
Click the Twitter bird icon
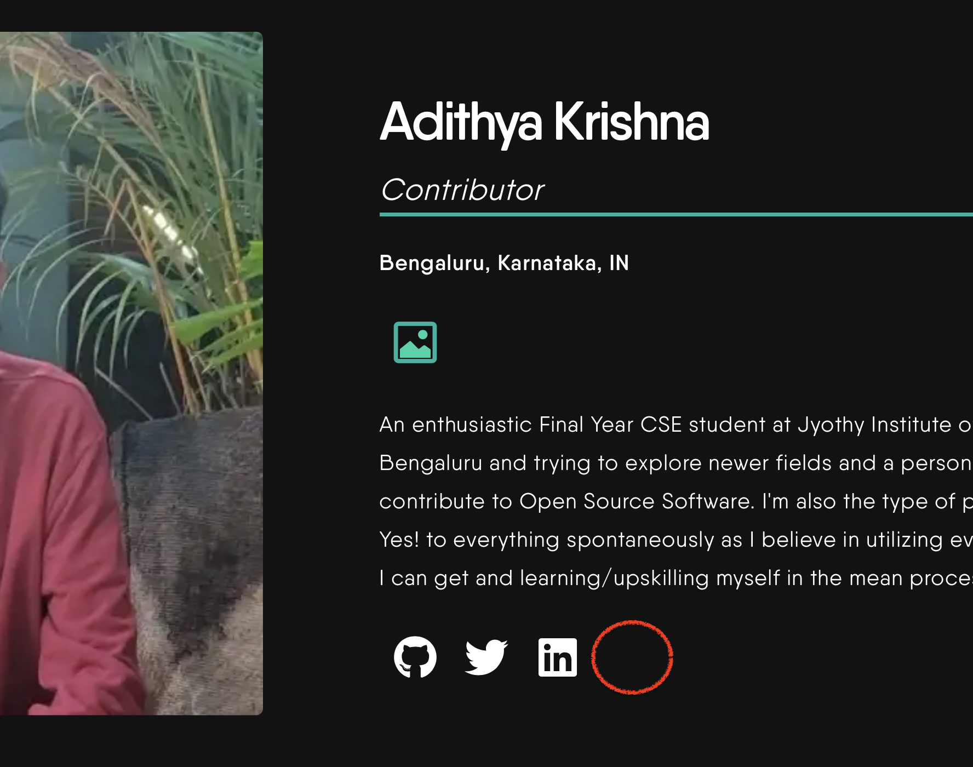coord(486,657)
